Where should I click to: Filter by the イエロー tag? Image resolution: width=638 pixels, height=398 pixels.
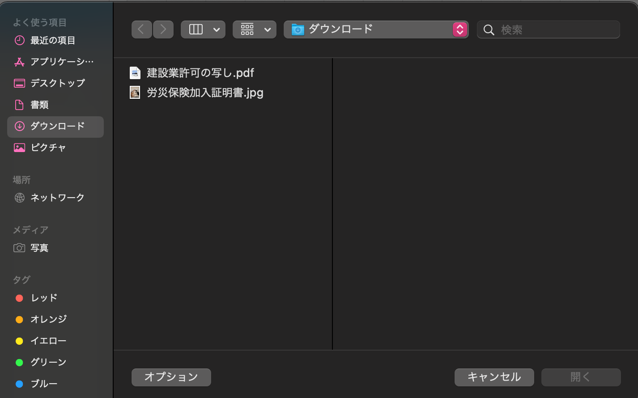coord(55,341)
